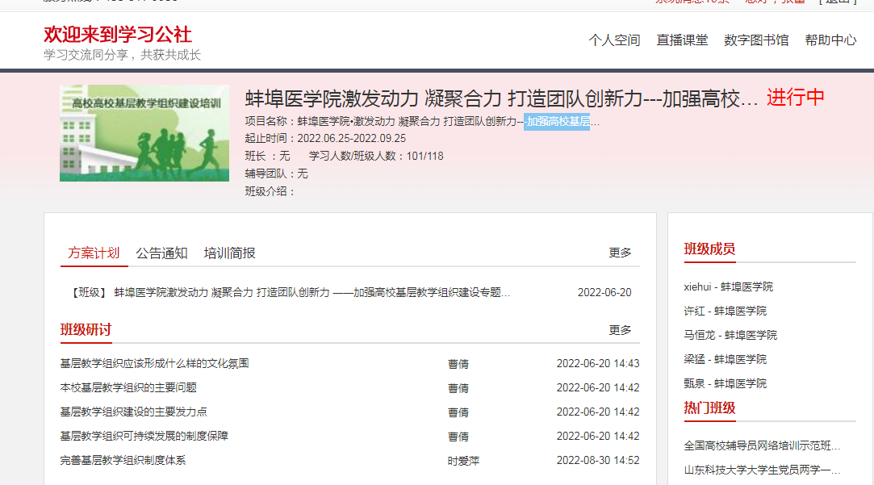Open the 帮助中心 page
The height and width of the screenshot is (485, 874).
[830, 40]
